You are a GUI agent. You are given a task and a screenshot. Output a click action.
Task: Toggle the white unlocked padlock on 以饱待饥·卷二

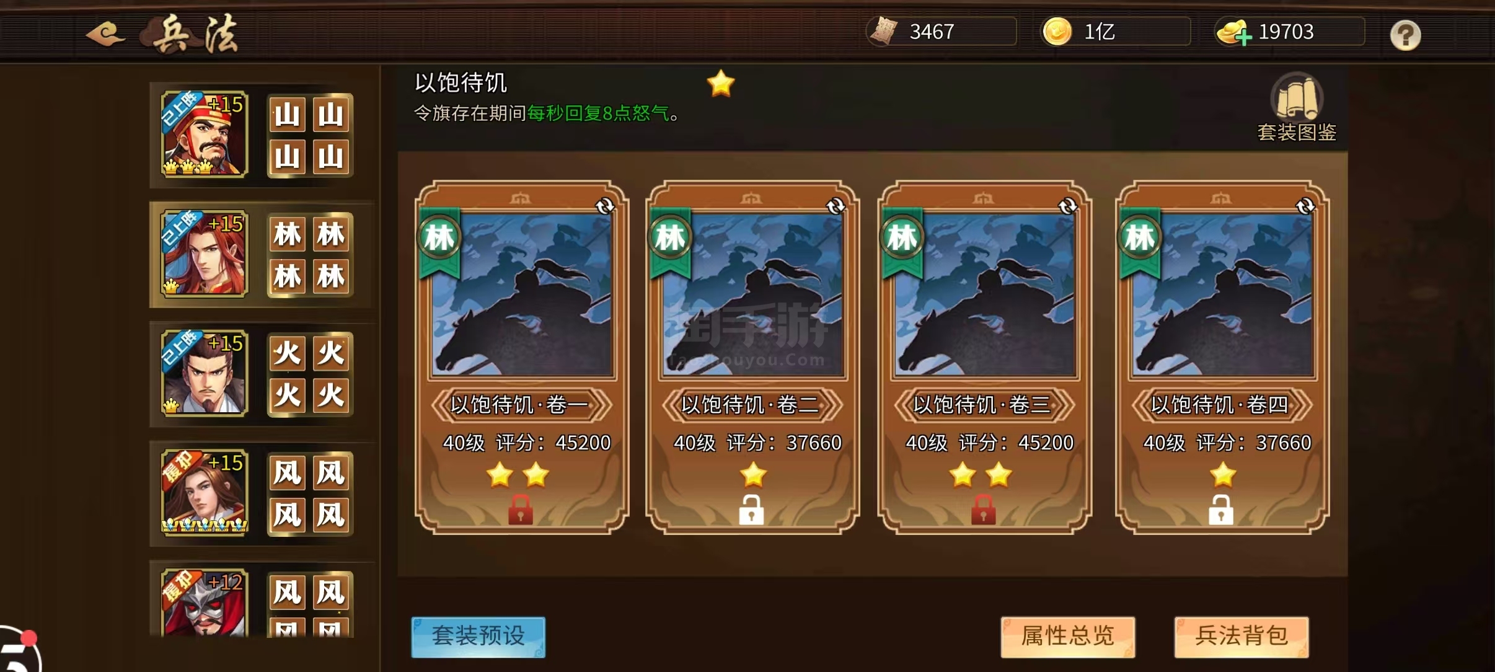[x=751, y=510]
